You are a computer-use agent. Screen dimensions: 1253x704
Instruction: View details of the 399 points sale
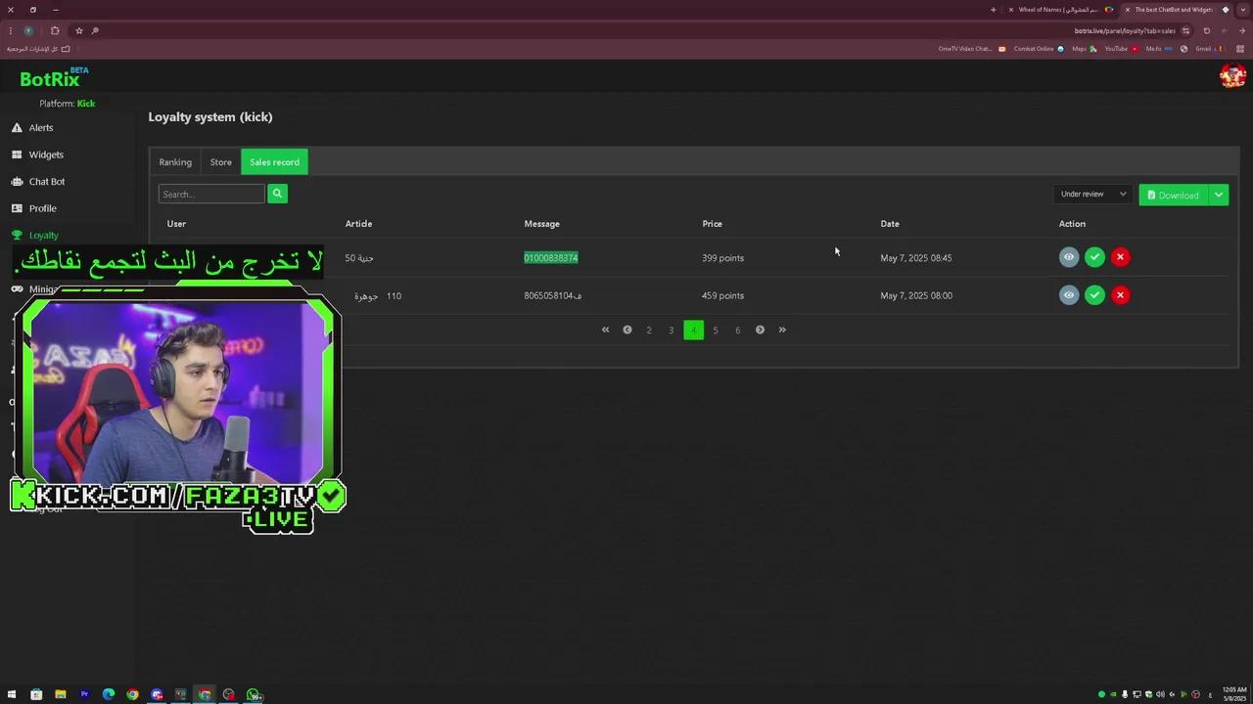click(1069, 257)
